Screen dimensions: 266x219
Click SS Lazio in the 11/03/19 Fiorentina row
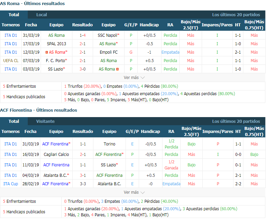[x=108, y=165]
